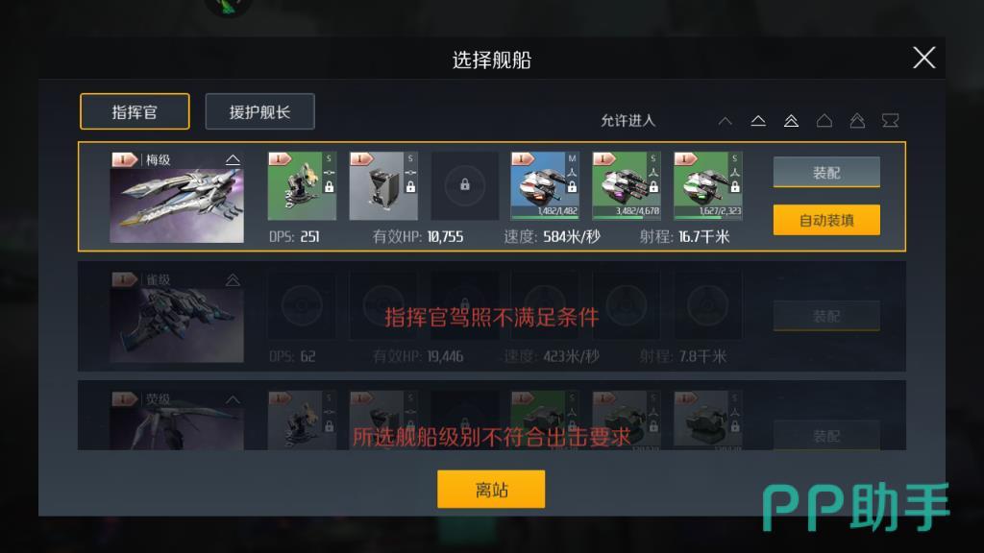Screen dimensions: 984x553
Task: Click the single chevron ship class icon
Action: tap(726, 120)
